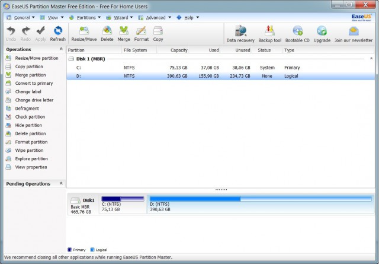Open the Help menu
379x264 pixels.
(x=188, y=18)
